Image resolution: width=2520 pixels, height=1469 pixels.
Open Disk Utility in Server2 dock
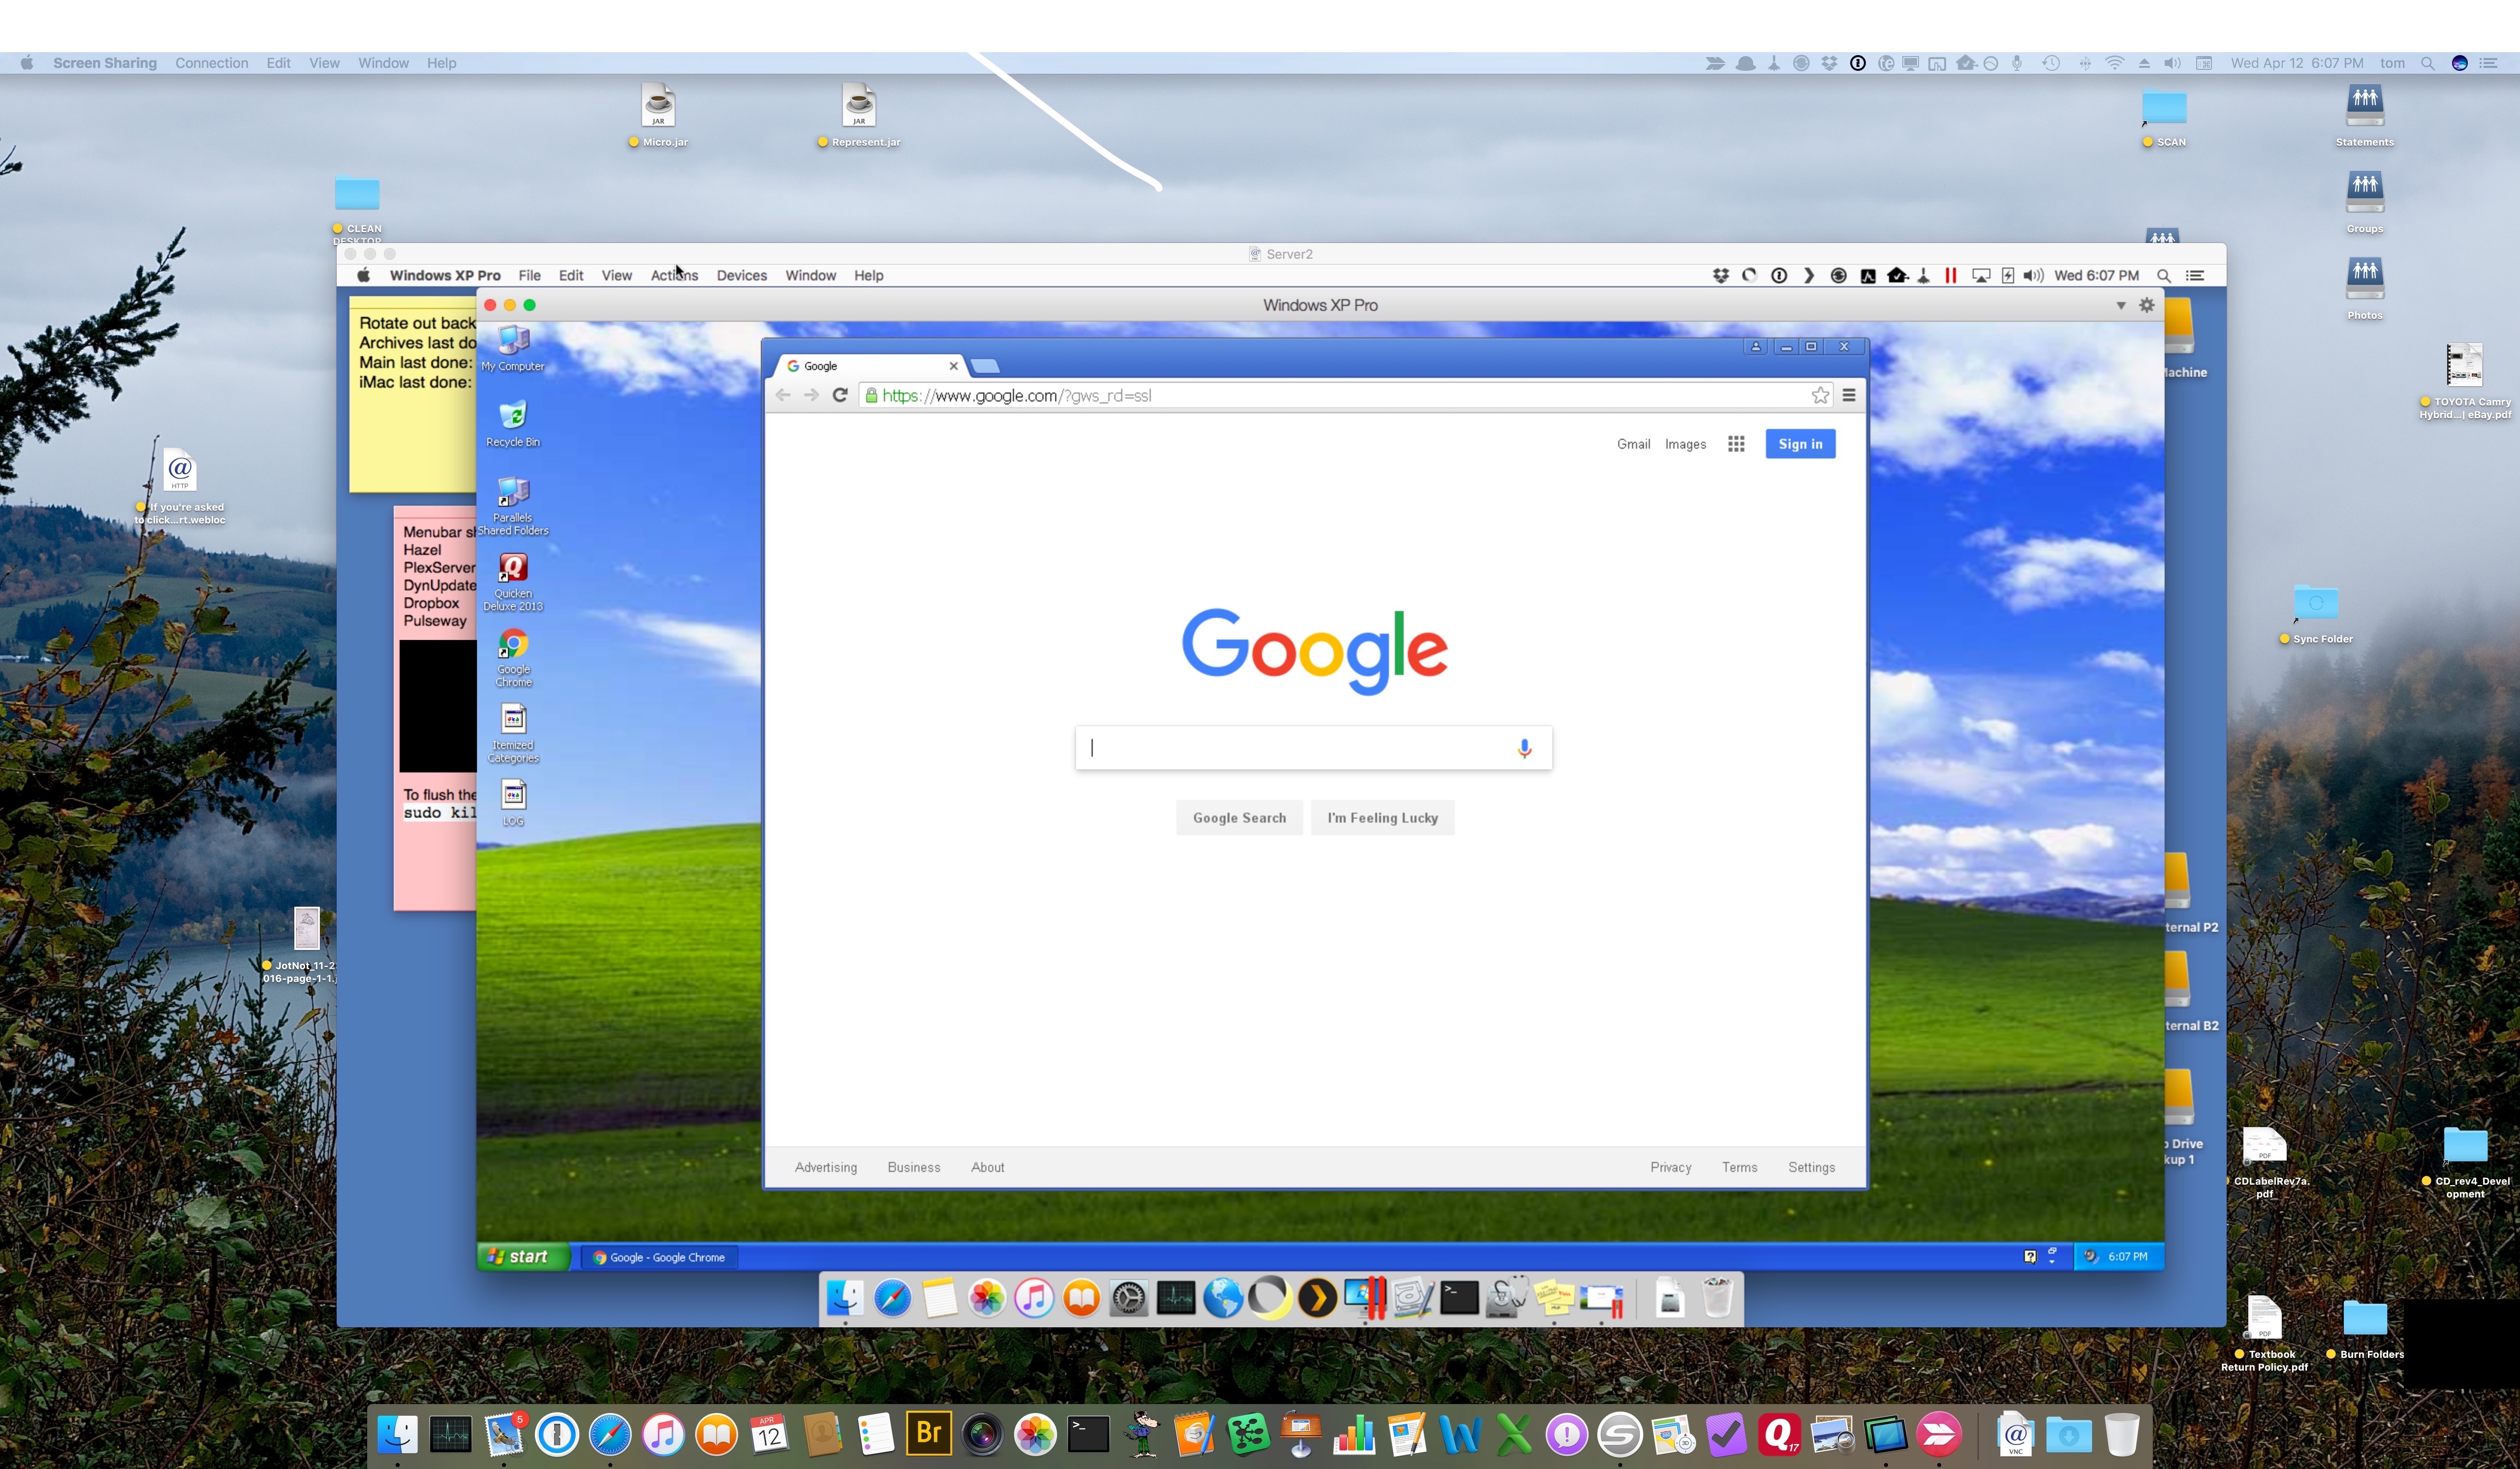click(x=1506, y=1298)
